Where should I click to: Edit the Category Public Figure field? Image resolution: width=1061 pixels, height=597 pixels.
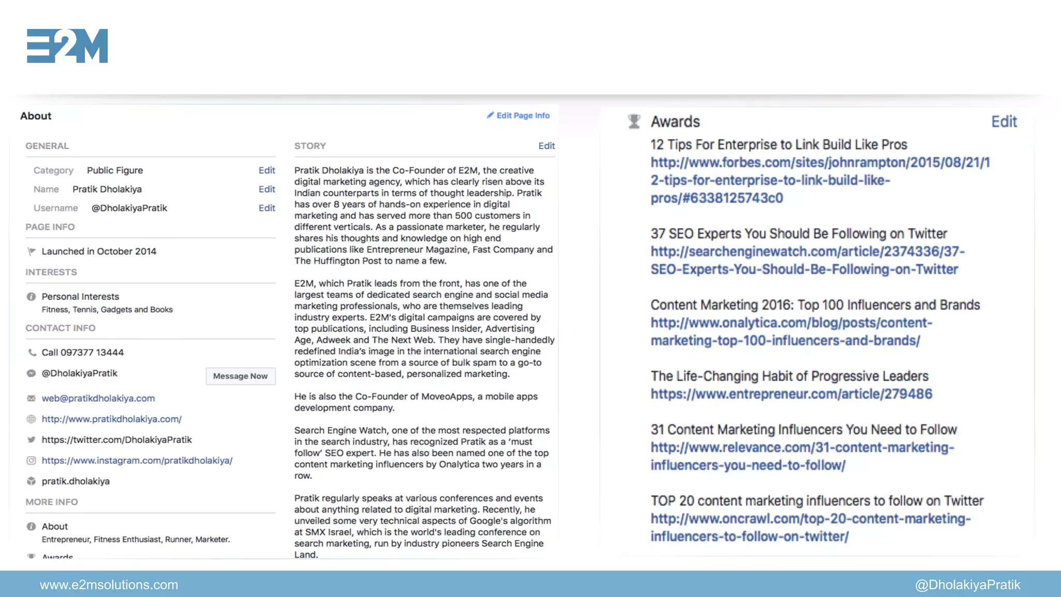(267, 170)
